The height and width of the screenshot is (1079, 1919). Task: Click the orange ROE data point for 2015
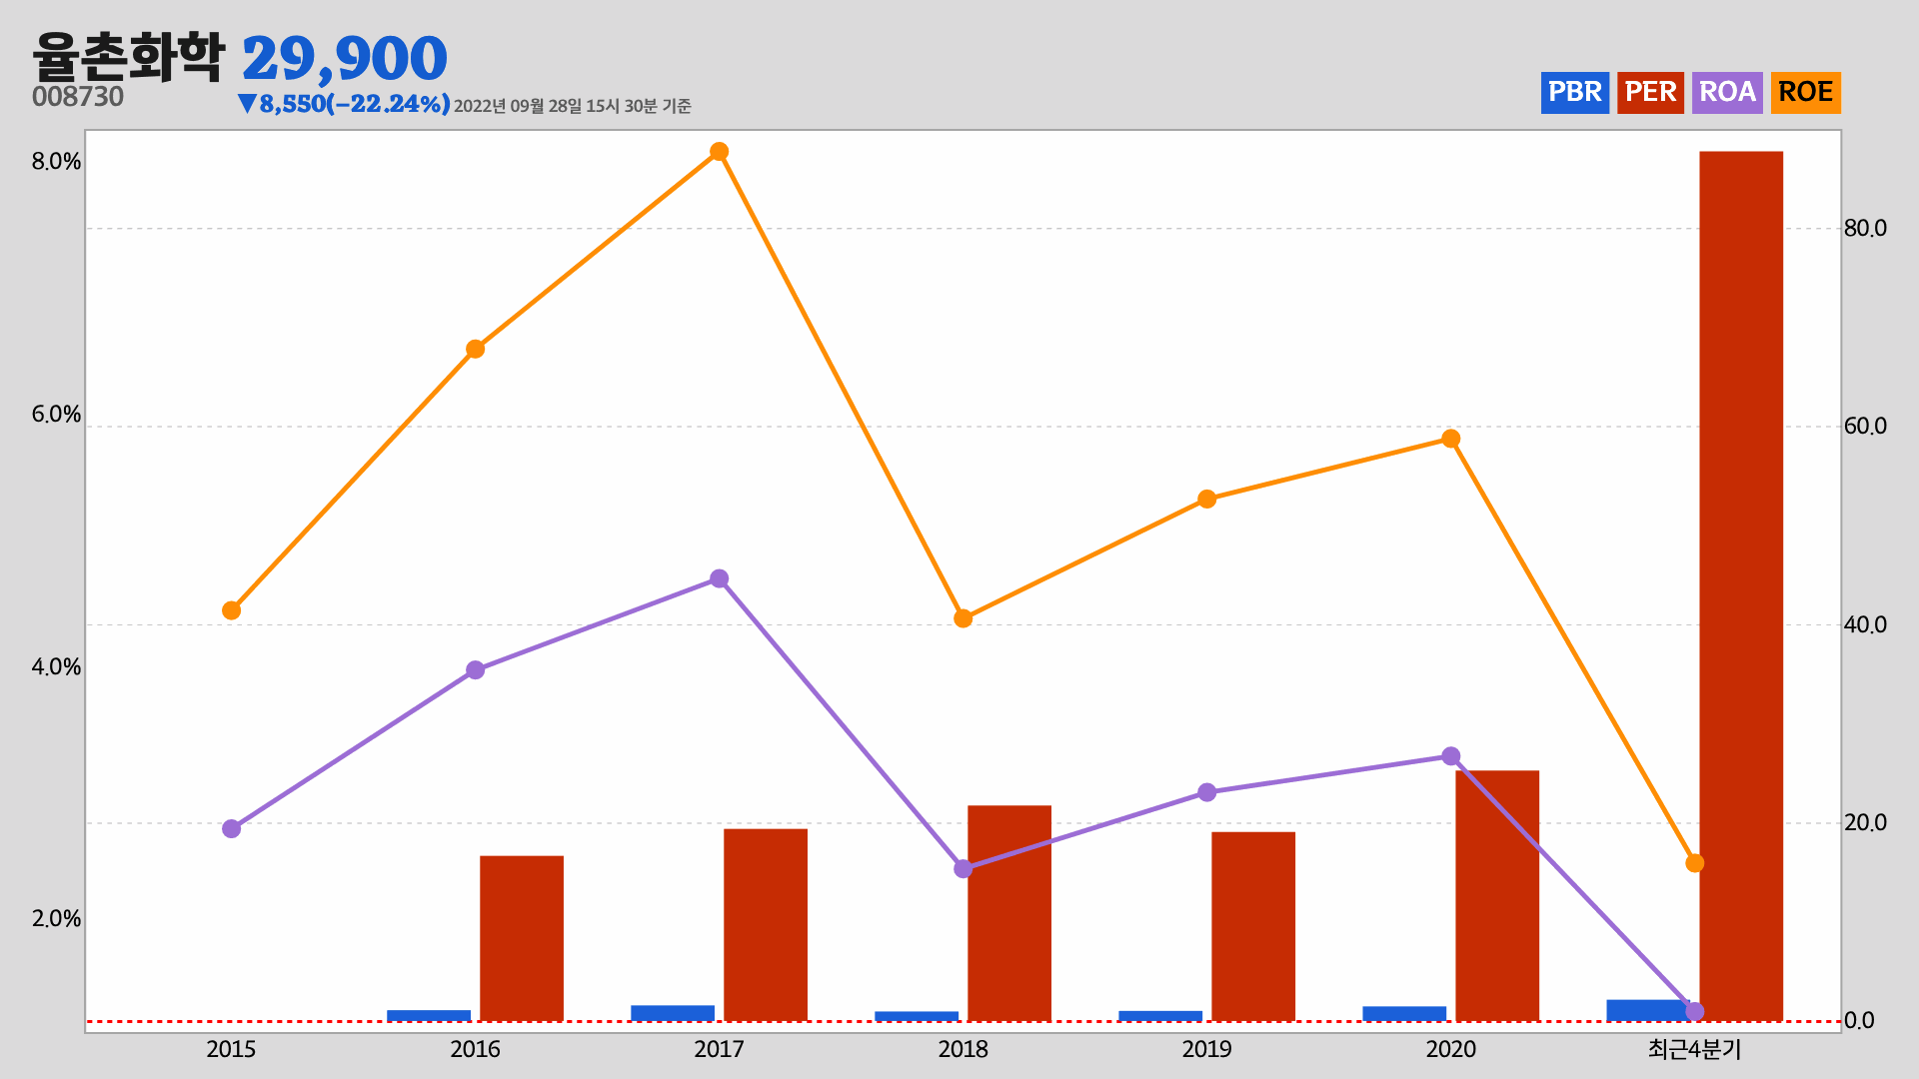point(231,610)
